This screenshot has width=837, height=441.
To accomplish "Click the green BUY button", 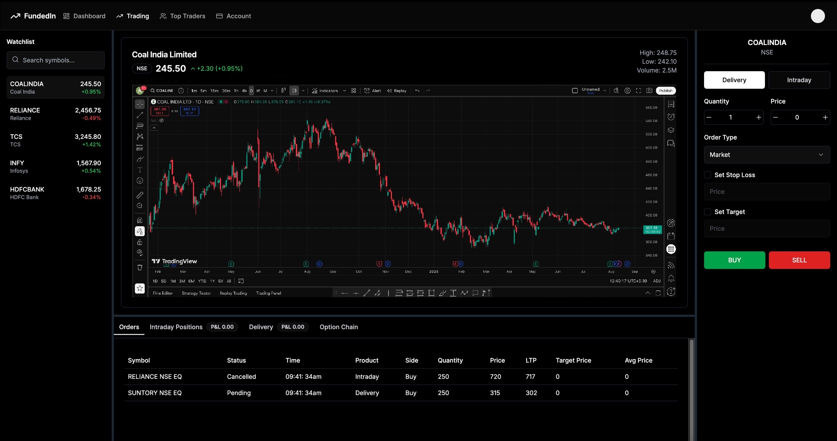I will pos(734,260).
